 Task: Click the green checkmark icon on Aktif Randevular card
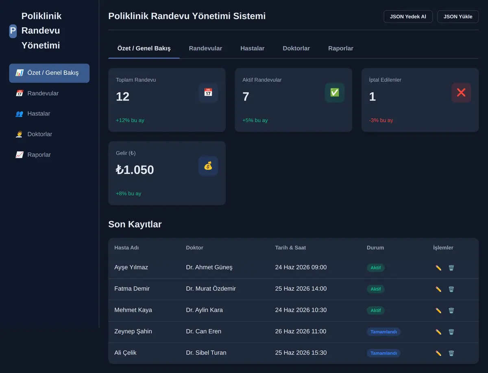[335, 93]
